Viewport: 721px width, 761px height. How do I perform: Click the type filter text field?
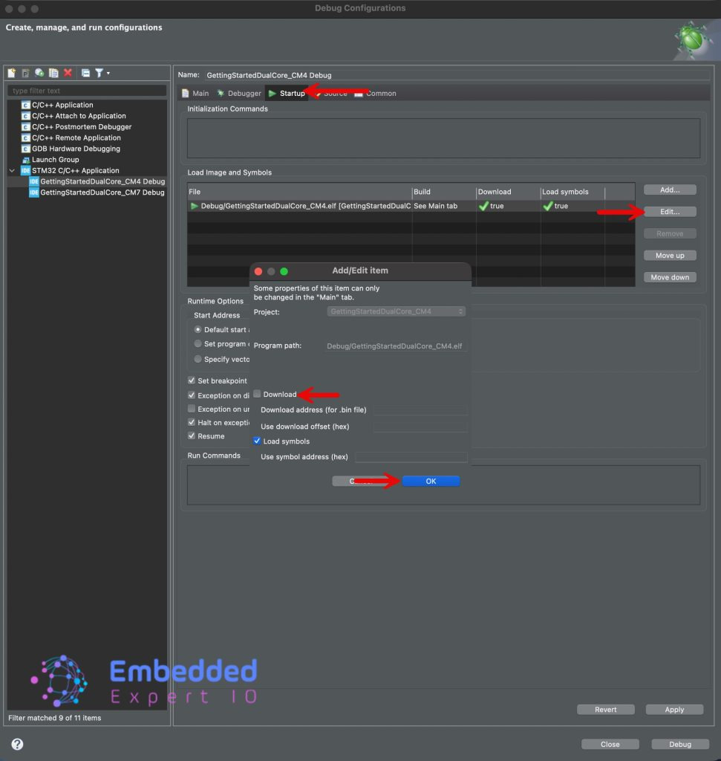[87, 91]
